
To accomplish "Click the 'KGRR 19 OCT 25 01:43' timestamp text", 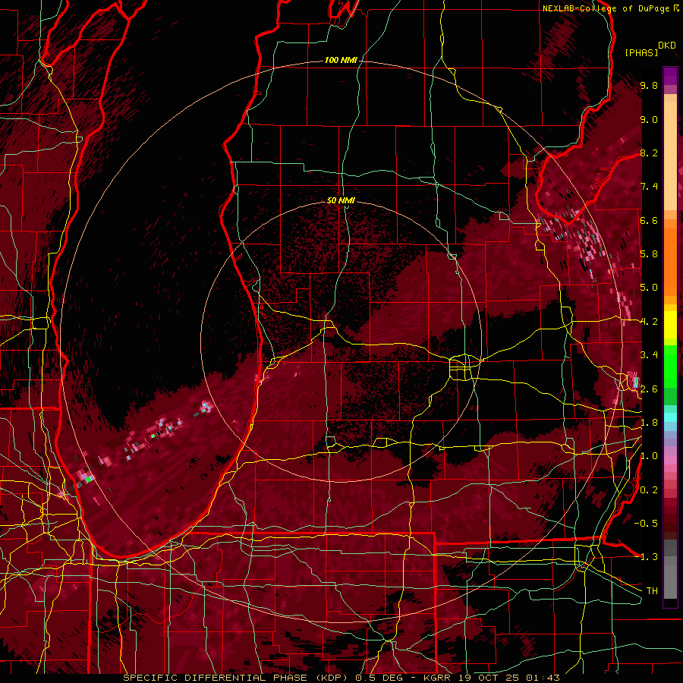I will pyautogui.click(x=491, y=678).
